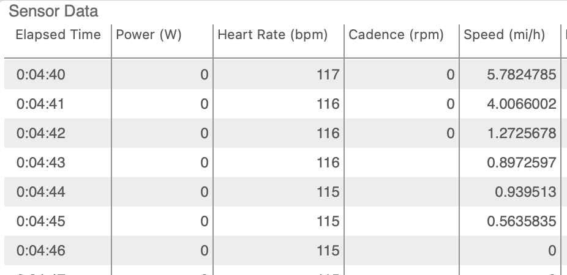The image size is (567, 275).
Task: Select the Heart Rate (bpm) column header
Action: 279,35
